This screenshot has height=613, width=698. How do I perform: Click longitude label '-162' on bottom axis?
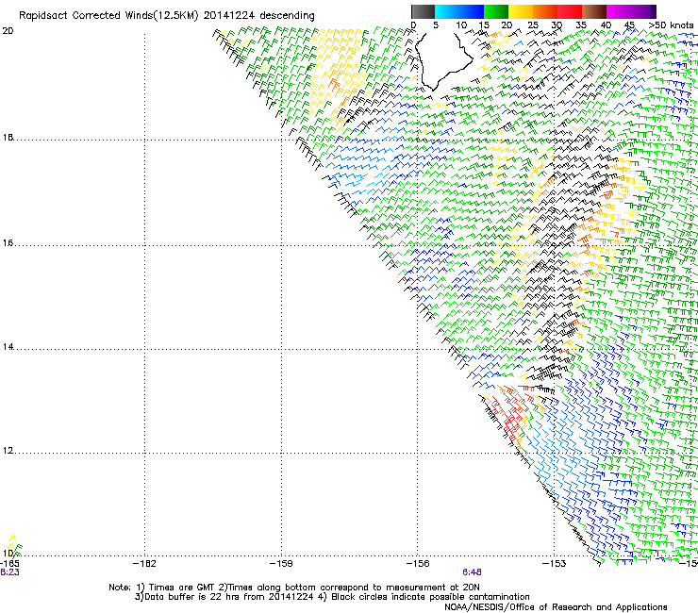click(144, 564)
